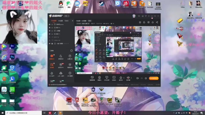Open the help link about phone camera
The image size is (205, 115).
(59, 85)
